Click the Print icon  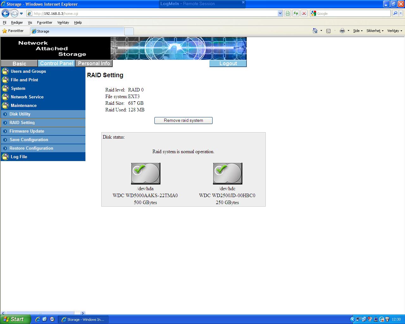click(342, 31)
